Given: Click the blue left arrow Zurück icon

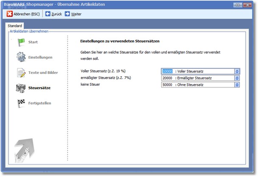Looking at the screenshot, I should (48, 14).
